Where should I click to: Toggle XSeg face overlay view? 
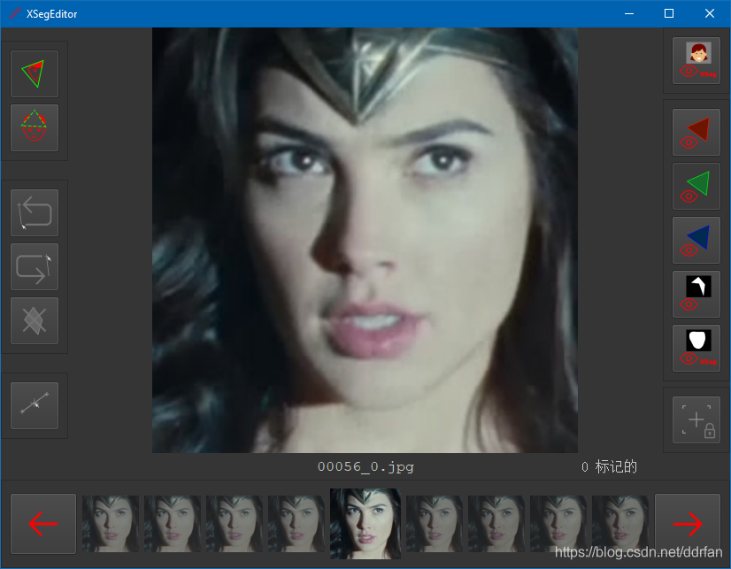696,60
